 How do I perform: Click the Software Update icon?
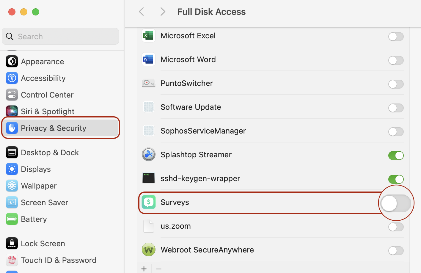point(148,107)
